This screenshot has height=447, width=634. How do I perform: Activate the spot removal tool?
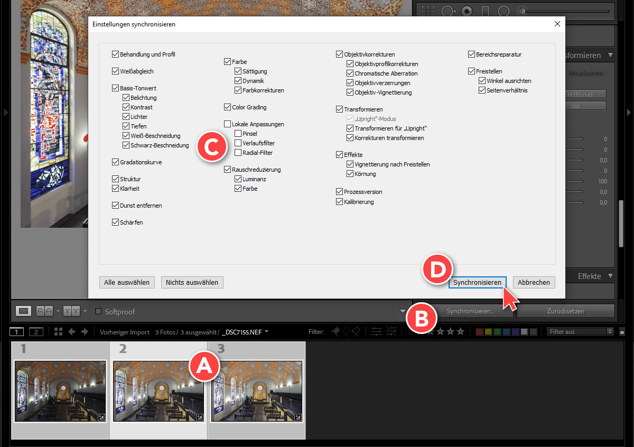pyautogui.click(x=448, y=11)
